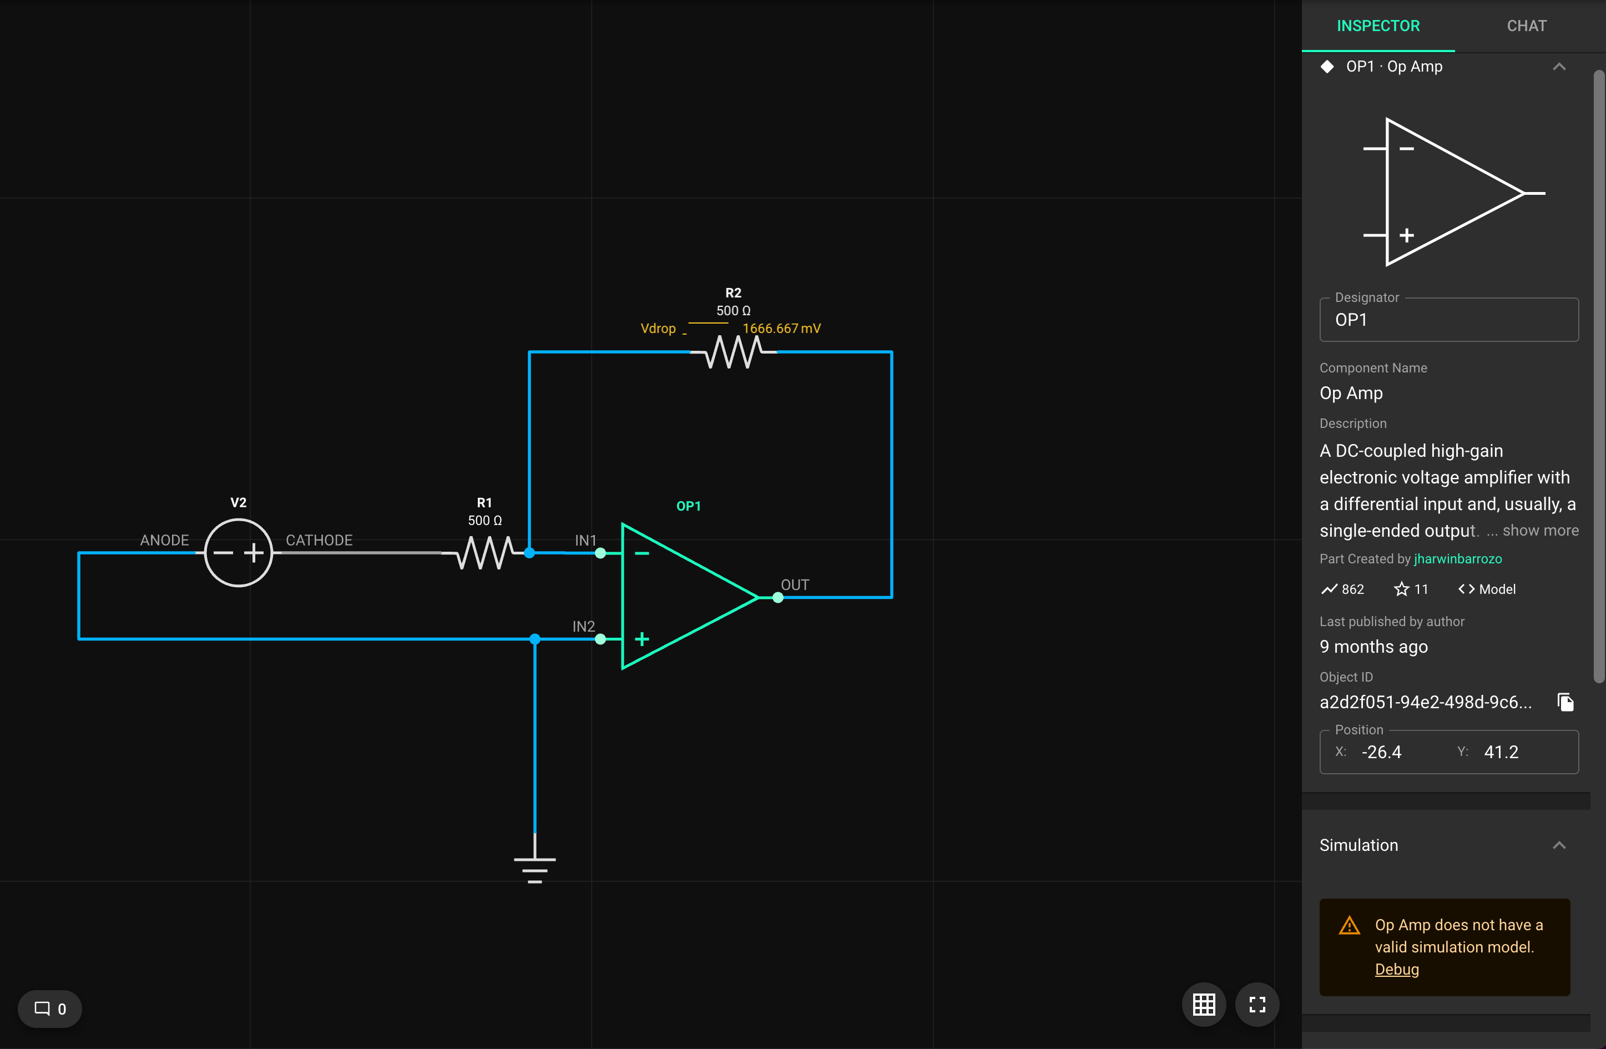Open author jharwinbarrozo profile link

coord(1457,559)
